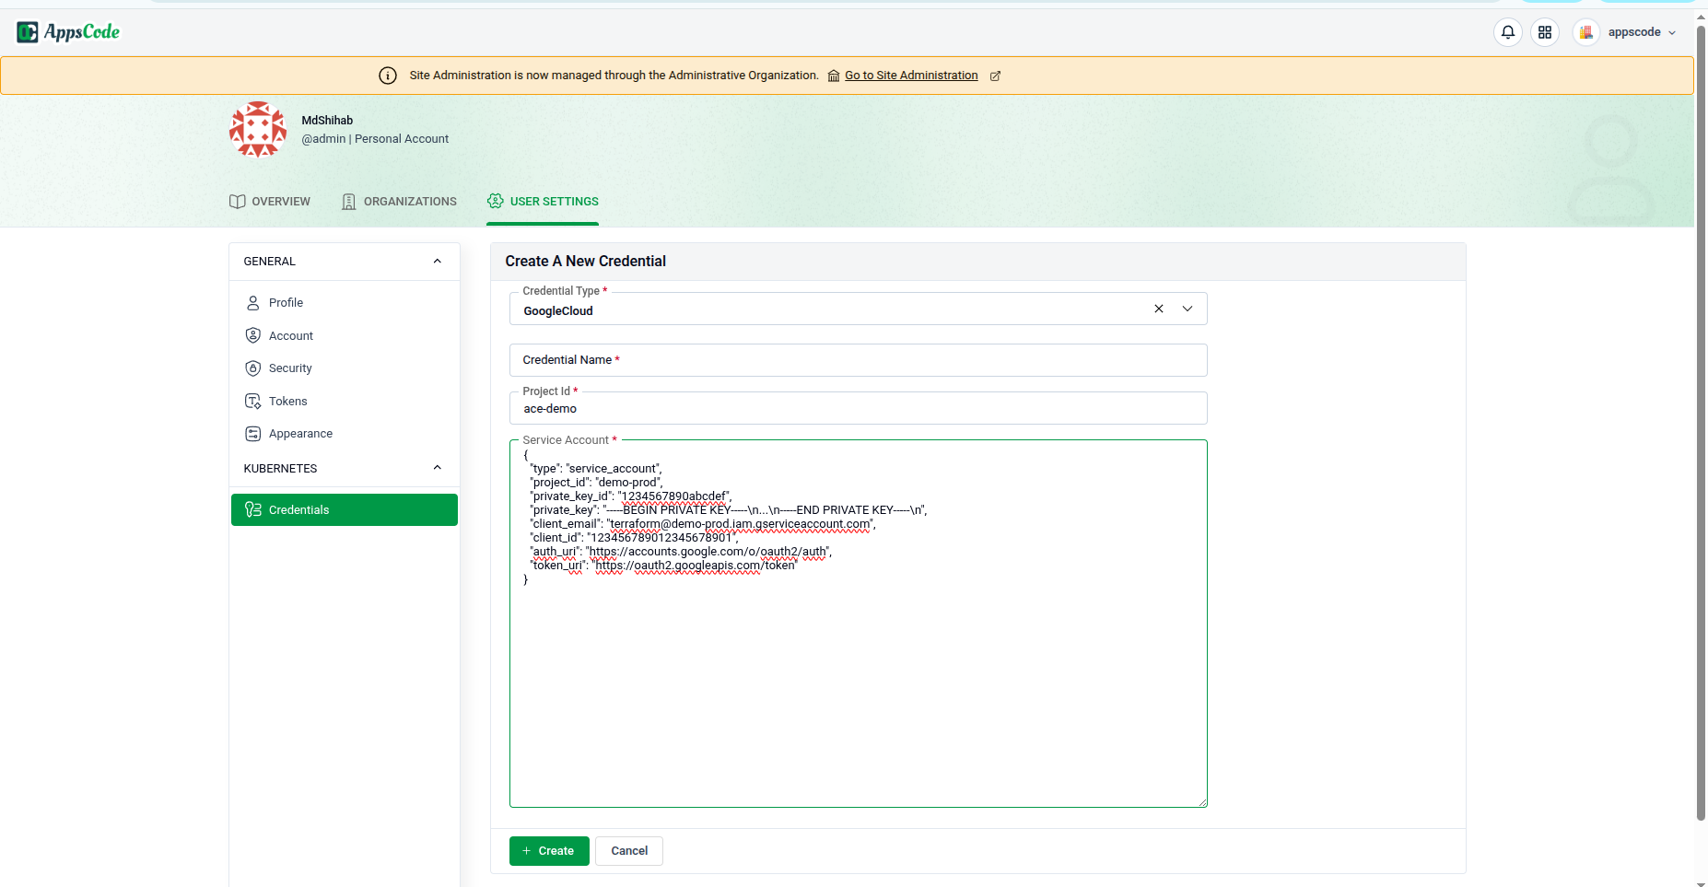Open the notifications bell
Viewport: 1708px width, 887px height.
coord(1508,32)
